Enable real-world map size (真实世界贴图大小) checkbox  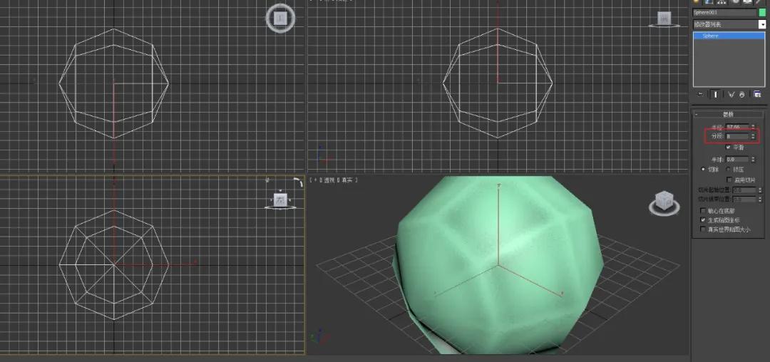coord(703,229)
